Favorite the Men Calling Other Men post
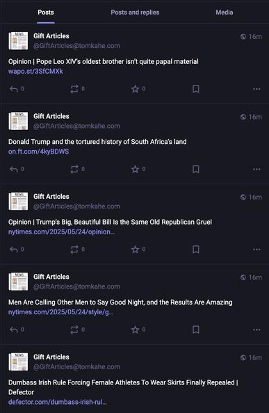The height and width of the screenshot is (413, 269). pyautogui.click(x=135, y=330)
